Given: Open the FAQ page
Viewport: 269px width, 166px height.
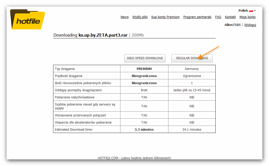Looking at the screenshot, I should (218, 17).
